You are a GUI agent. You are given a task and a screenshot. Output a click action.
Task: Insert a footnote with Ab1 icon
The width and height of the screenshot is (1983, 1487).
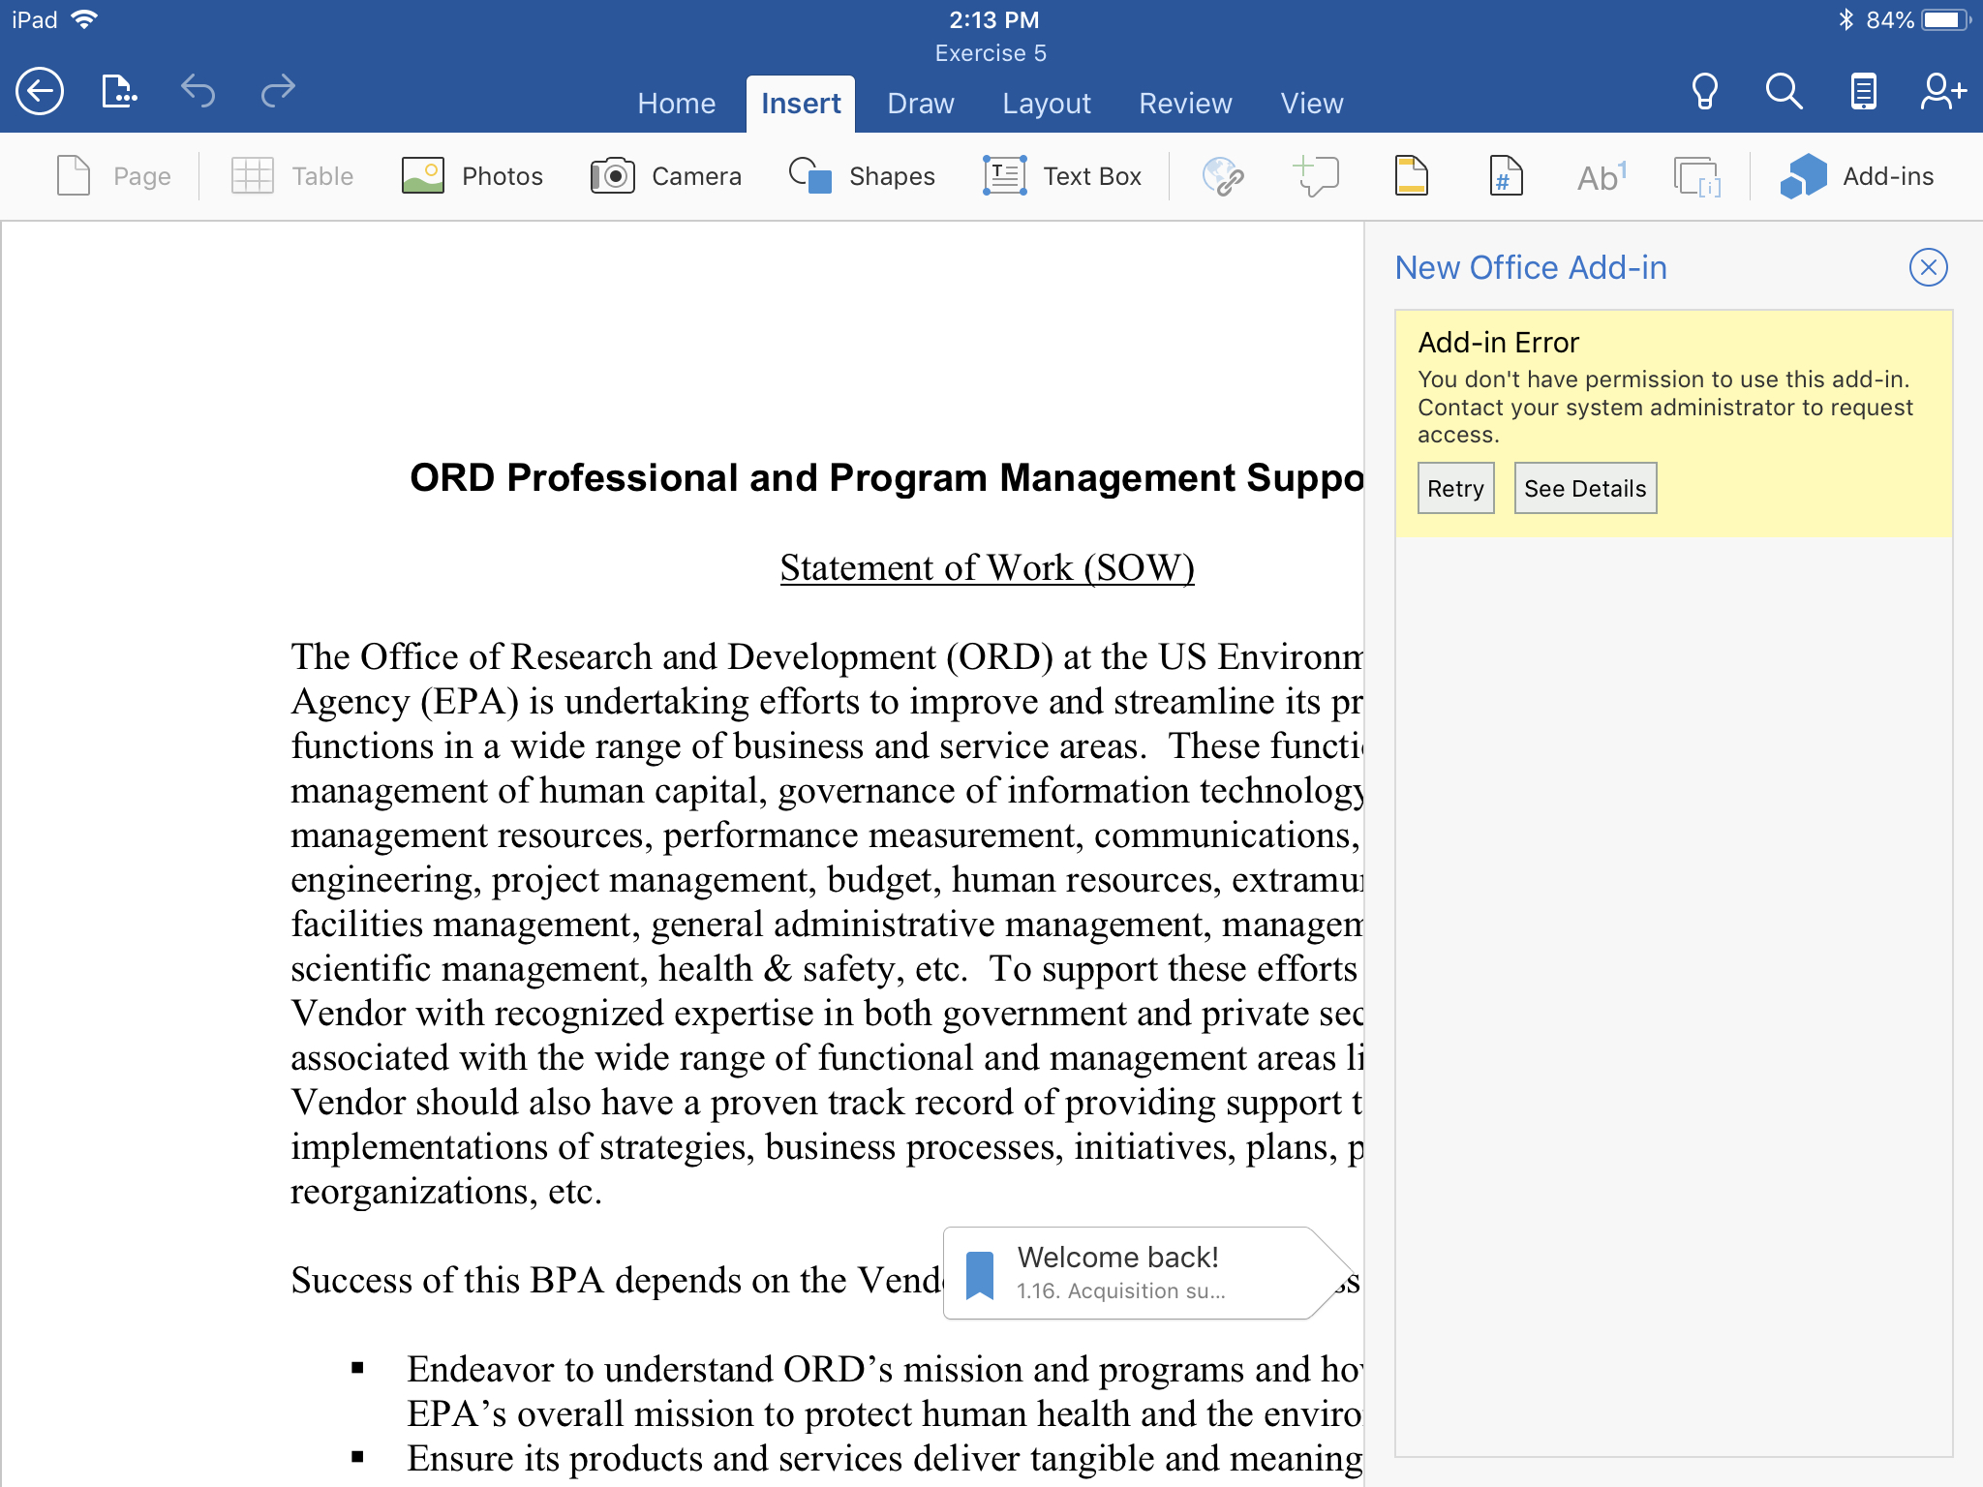click(1601, 176)
